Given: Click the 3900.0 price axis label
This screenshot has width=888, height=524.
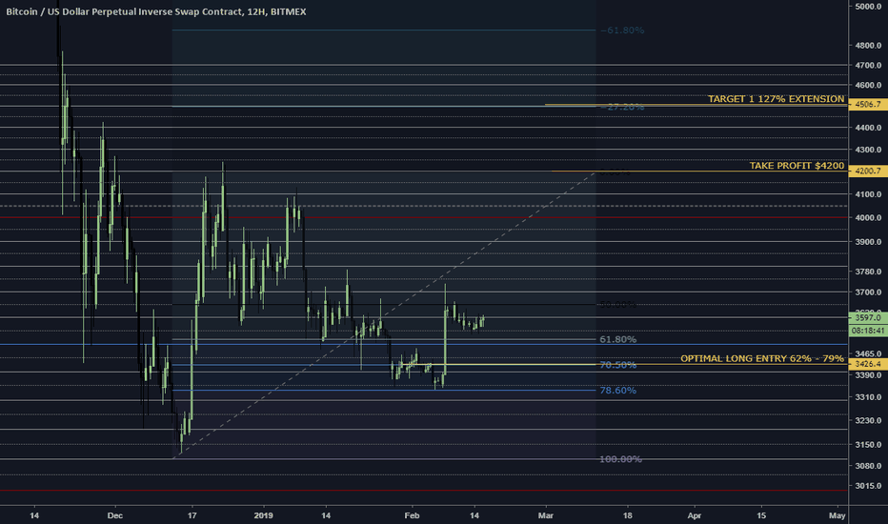Looking at the screenshot, I should pyautogui.click(x=868, y=241).
